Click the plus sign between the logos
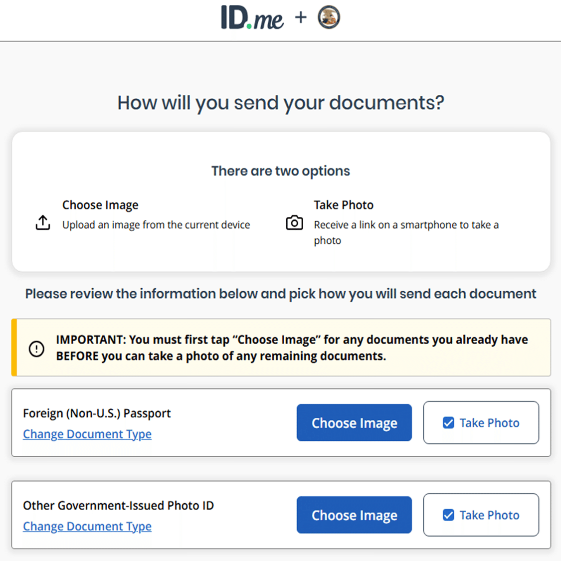 [301, 17]
